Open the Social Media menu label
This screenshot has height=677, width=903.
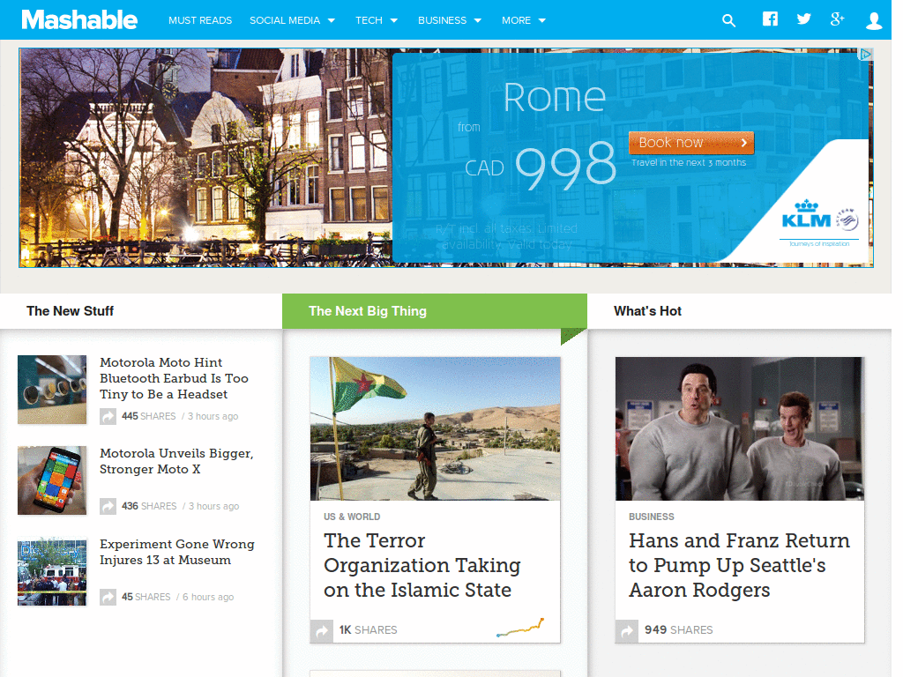[285, 21]
